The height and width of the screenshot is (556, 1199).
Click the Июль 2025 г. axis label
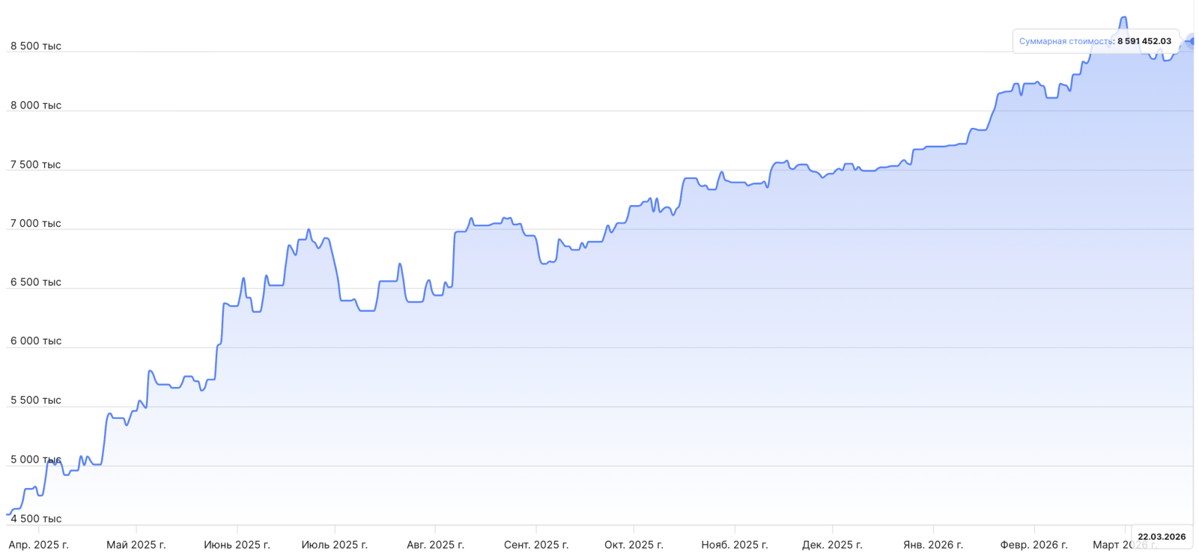[x=334, y=545]
